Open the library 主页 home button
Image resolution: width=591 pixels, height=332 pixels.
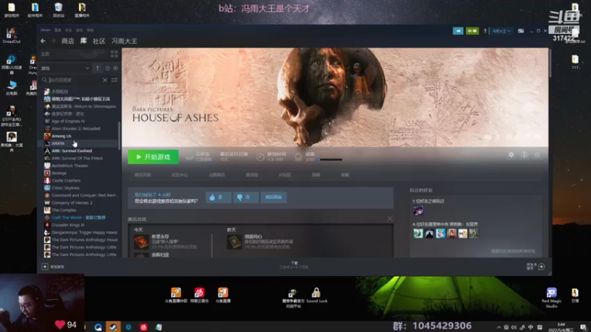point(45,54)
